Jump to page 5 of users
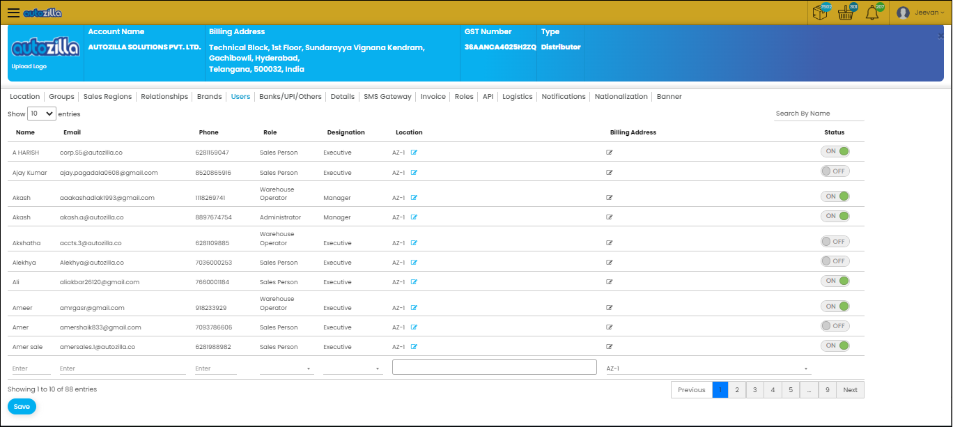The width and height of the screenshot is (953, 427). 791,390
